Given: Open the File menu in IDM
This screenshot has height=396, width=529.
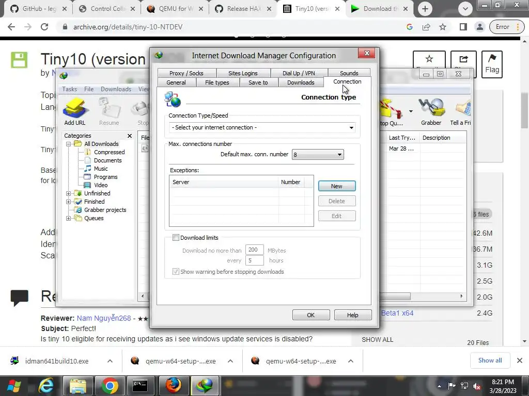Looking at the screenshot, I should (x=89, y=89).
